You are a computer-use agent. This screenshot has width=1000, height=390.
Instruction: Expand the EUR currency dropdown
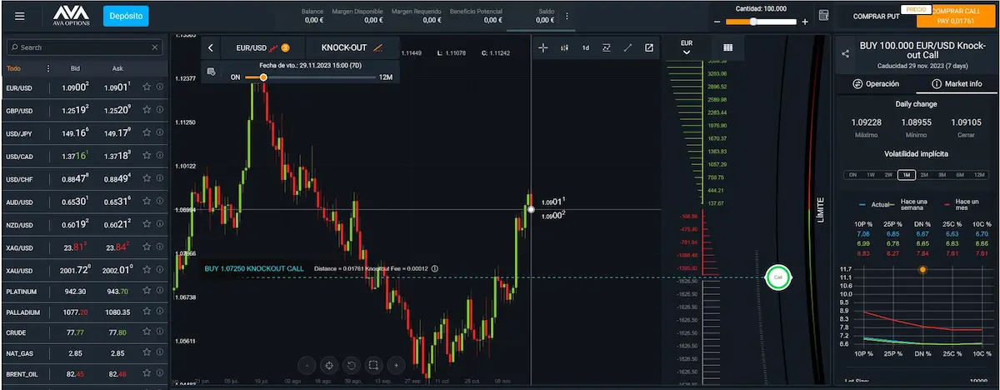(x=687, y=47)
